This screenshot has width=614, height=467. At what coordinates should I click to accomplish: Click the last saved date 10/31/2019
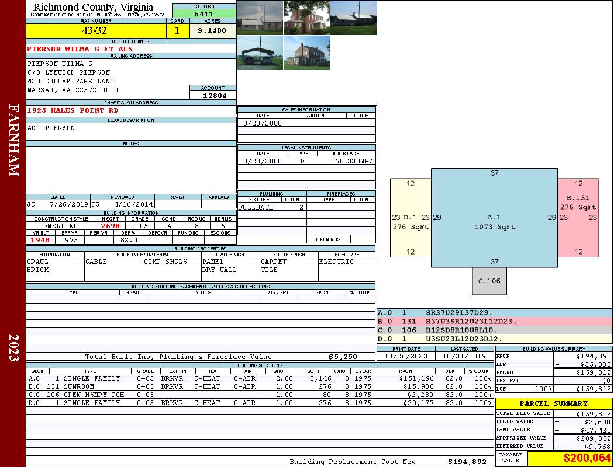(x=464, y=356)
